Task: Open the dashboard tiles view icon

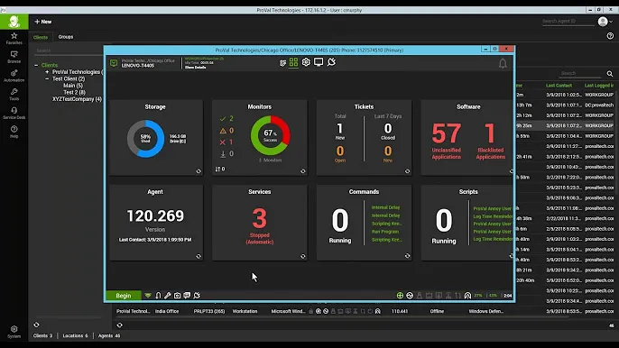Action: tap(293, 62)
